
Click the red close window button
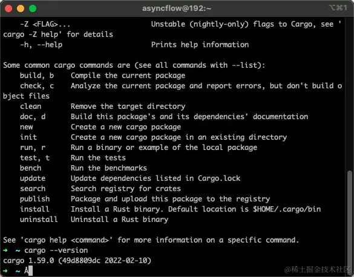tap(8, 8)
